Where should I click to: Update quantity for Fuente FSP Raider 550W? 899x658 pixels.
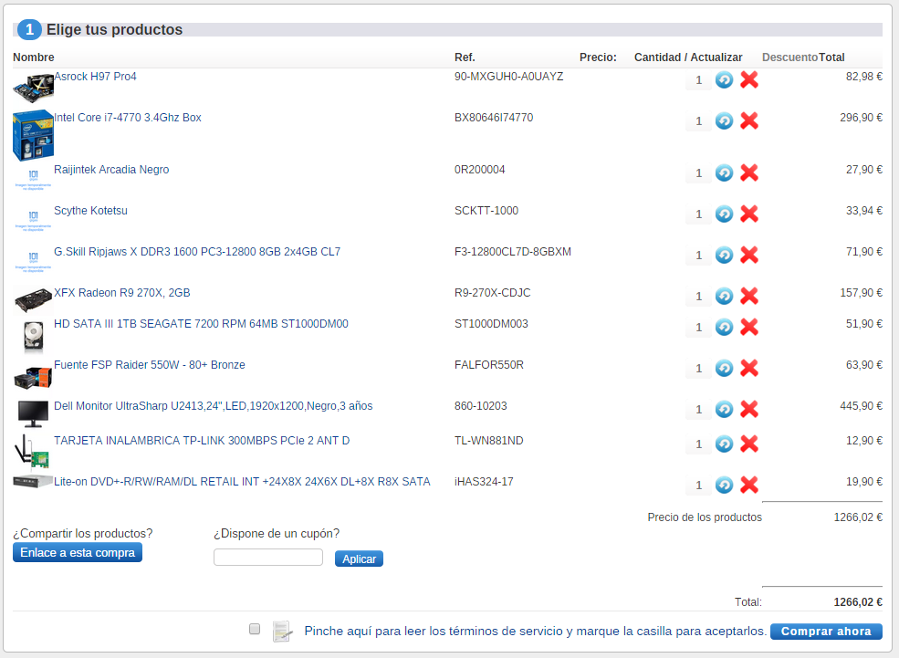724,368
